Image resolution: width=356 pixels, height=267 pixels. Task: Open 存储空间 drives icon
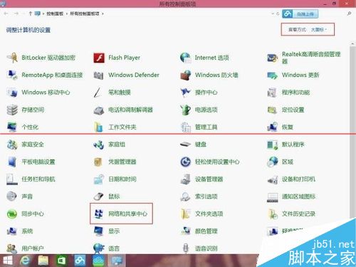pos(12,110)
